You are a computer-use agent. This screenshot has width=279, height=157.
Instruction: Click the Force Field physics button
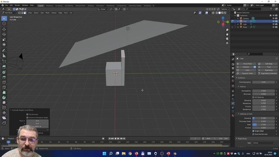coord(246,64)
